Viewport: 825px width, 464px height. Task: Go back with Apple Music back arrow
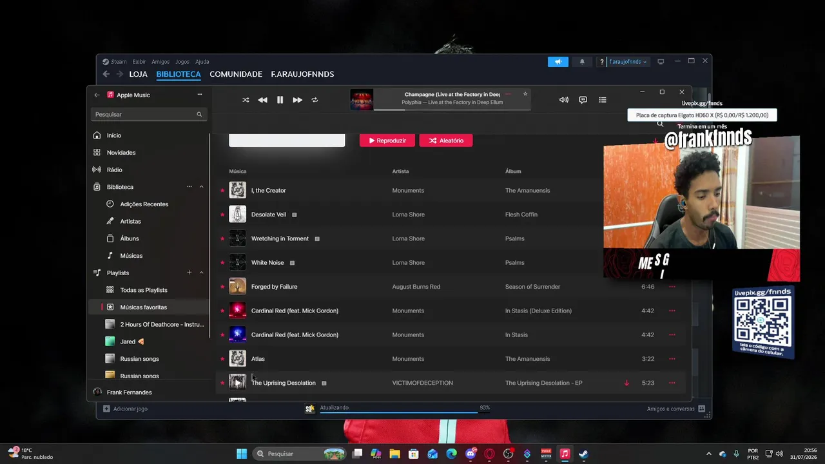coord(97,95)
